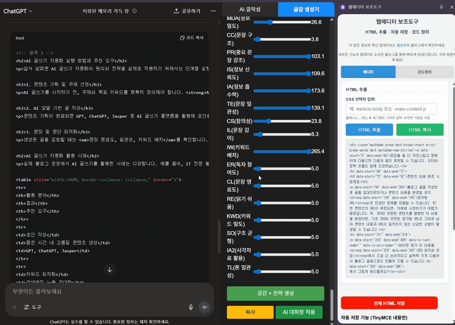Adjust the RE(읽기 쉬움) slider
This screenshot has width=455, height=325.
[x=282, y=203]
